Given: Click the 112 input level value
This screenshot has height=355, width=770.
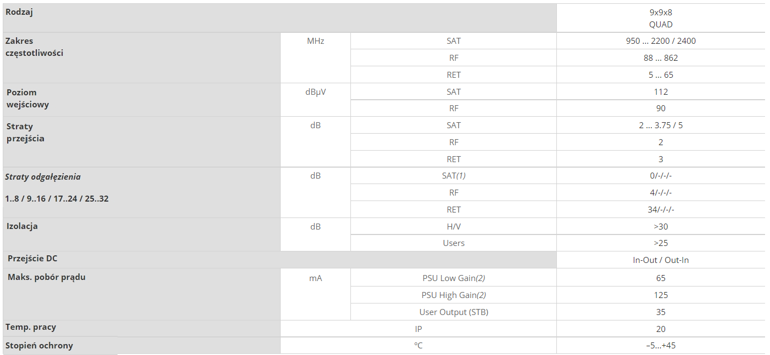Looking at the screenshot, I should [660, 91].
